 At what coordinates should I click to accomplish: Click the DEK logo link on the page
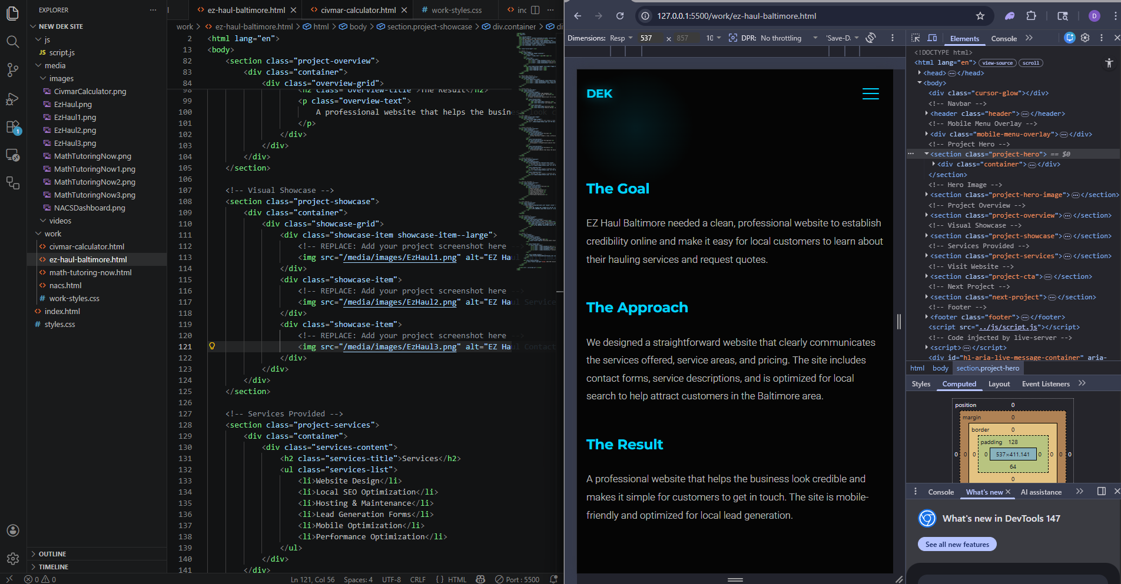click(599, 94)
